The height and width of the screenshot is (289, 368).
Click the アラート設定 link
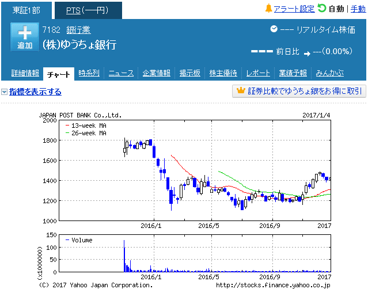pos(294,9)
